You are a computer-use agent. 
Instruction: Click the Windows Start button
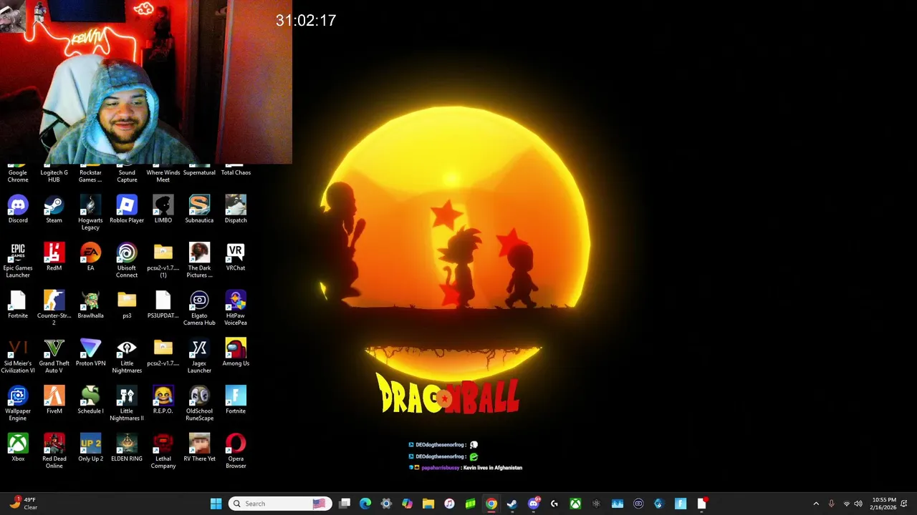[216, 504]
